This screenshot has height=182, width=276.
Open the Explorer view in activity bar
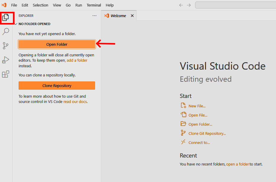click(6, 18)
